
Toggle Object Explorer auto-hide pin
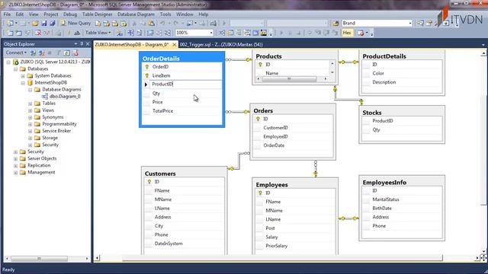pos(82,44)
